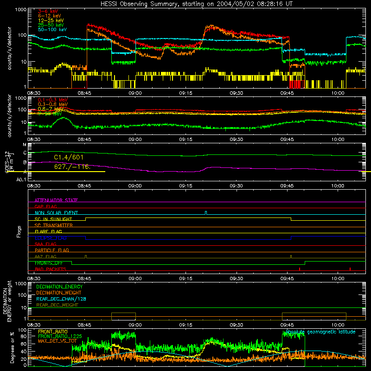
Task: Click the first red BAD_PACKETS spike after 09:45
Action: [x=300, y=269]
